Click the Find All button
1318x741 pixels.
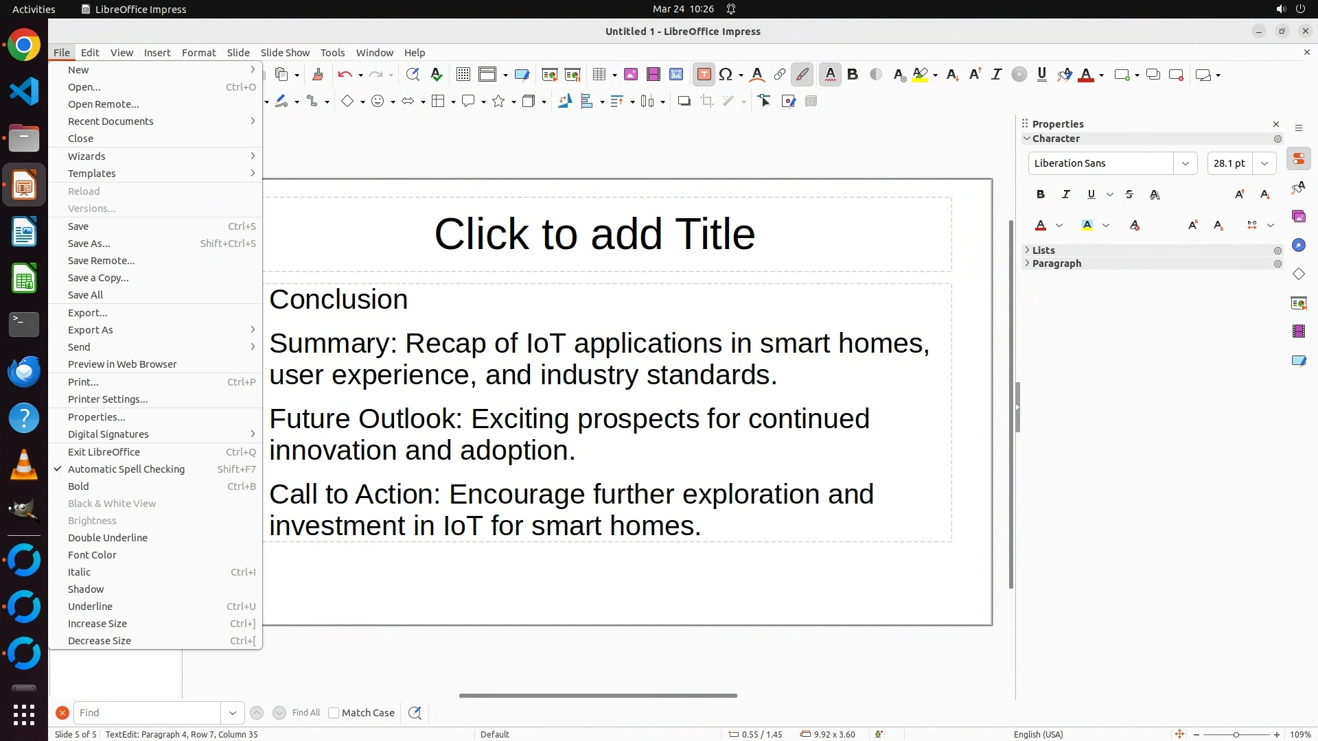click(x=305, y=713)
